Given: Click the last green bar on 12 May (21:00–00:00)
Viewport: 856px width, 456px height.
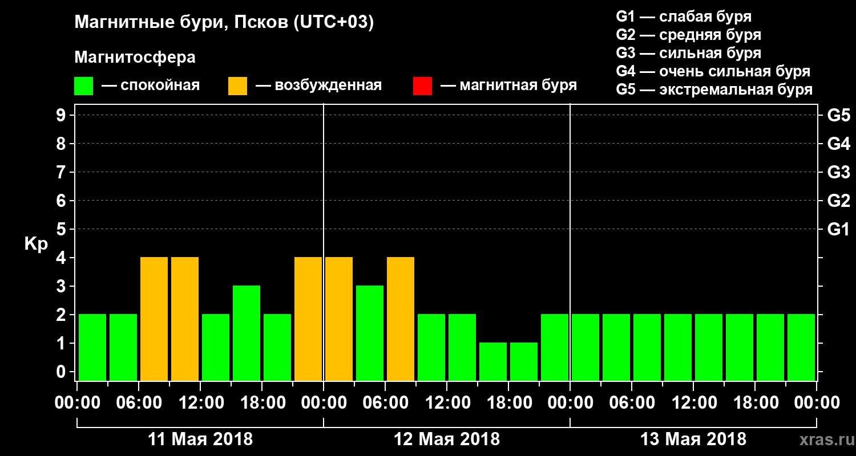Looking at the screenshot, I should [555, 347].
